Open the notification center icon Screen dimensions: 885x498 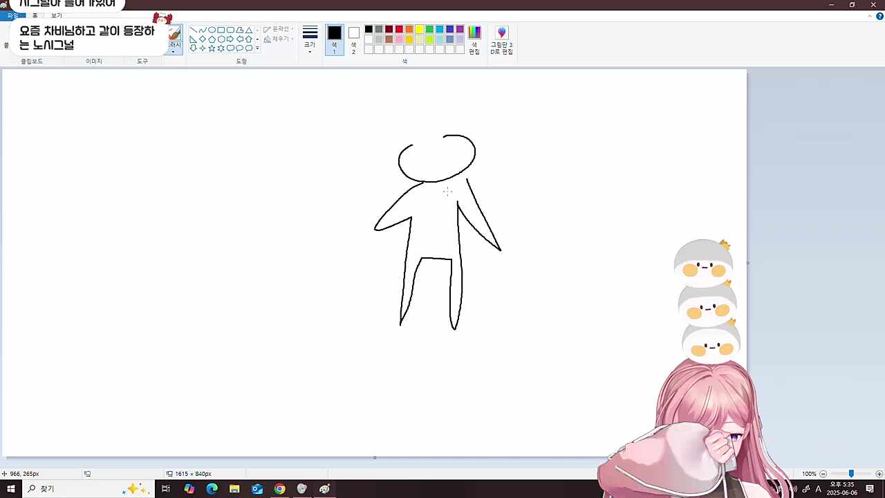pyautogui.click(x=870, y=489)
